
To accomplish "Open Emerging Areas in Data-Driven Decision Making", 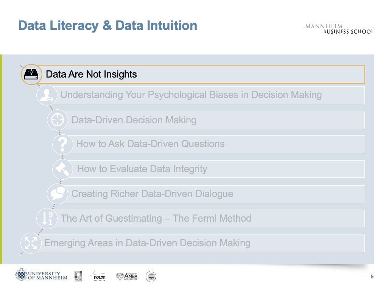I will point(147,243).
